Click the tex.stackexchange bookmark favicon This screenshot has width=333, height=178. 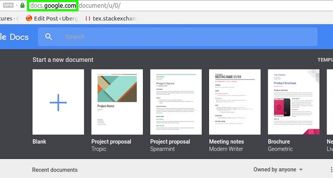[88, 18]
